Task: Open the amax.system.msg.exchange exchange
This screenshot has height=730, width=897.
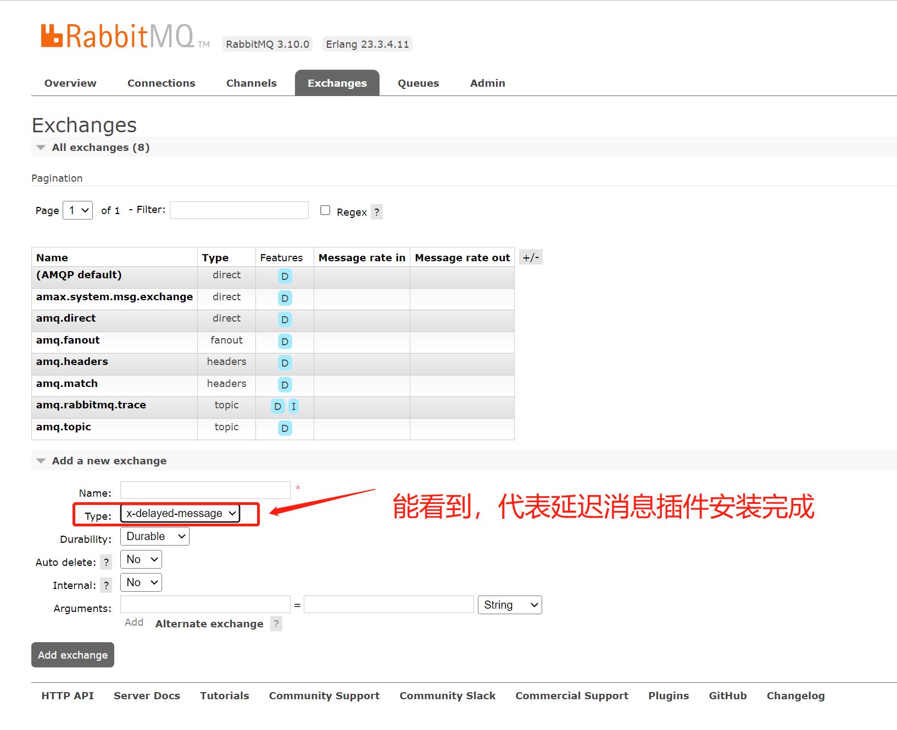Action: tap(114, 297)
